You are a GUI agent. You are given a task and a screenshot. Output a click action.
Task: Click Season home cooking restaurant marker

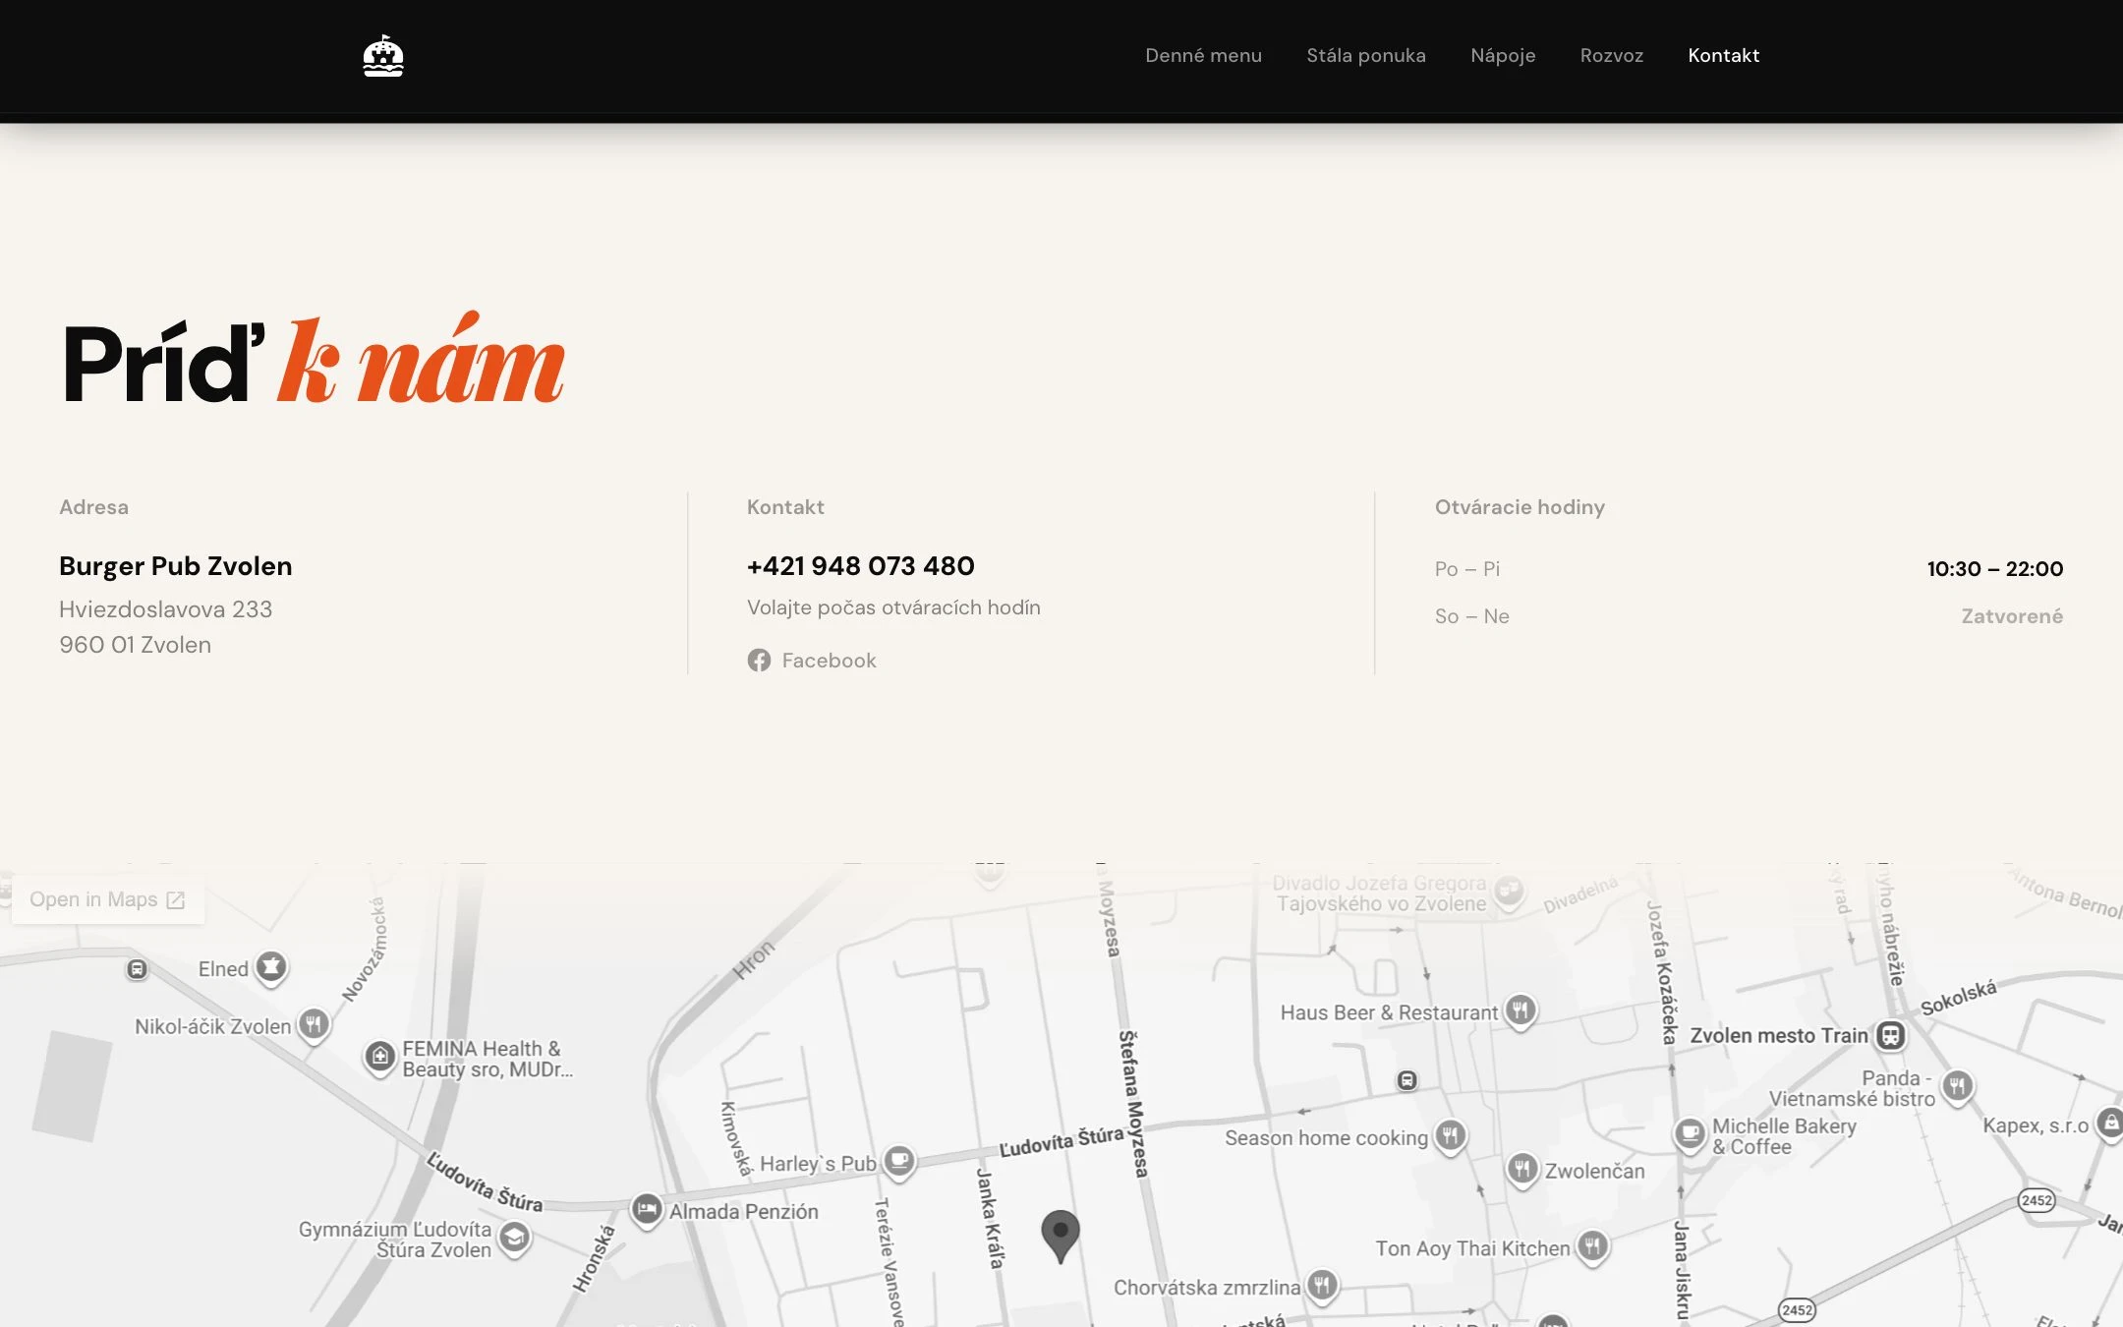1451,1136
